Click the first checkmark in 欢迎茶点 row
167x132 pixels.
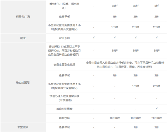[x=94, y=37]
